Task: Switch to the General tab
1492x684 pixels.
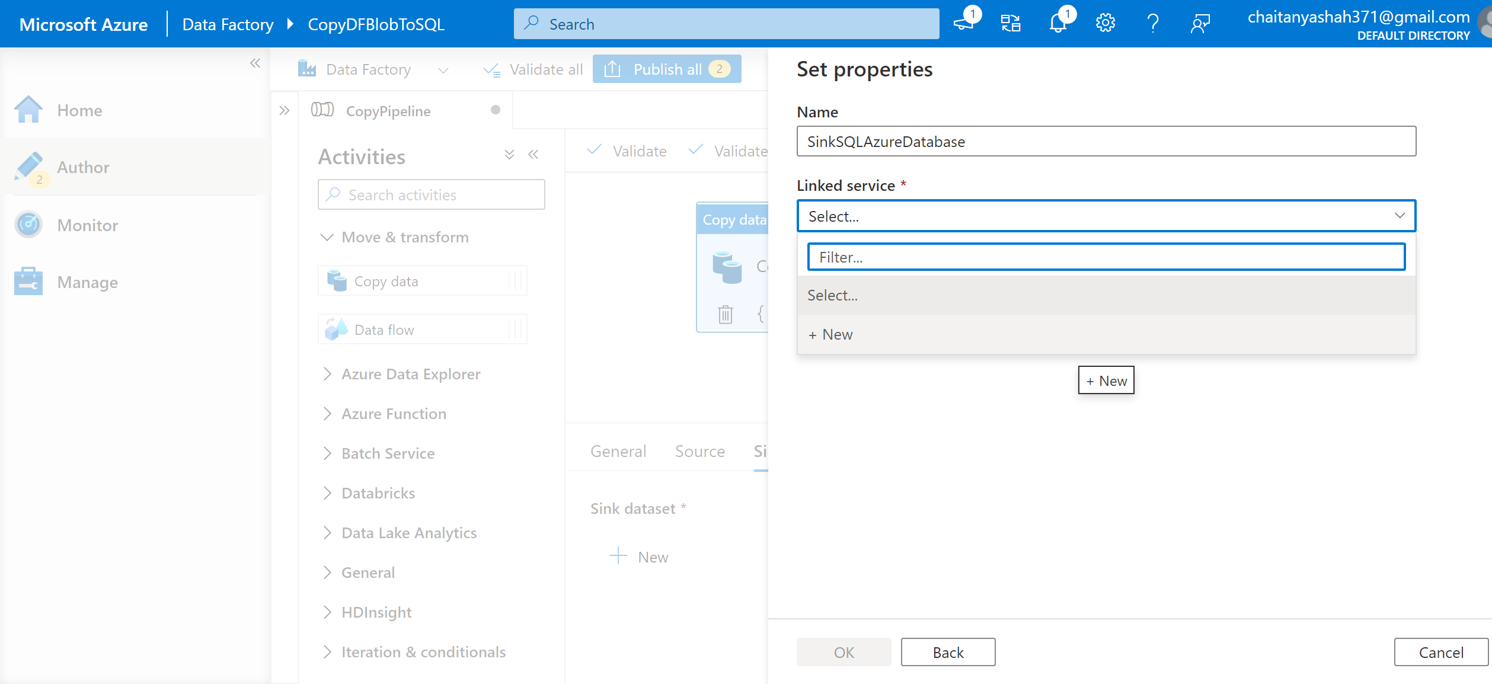Action: (618, 451)
